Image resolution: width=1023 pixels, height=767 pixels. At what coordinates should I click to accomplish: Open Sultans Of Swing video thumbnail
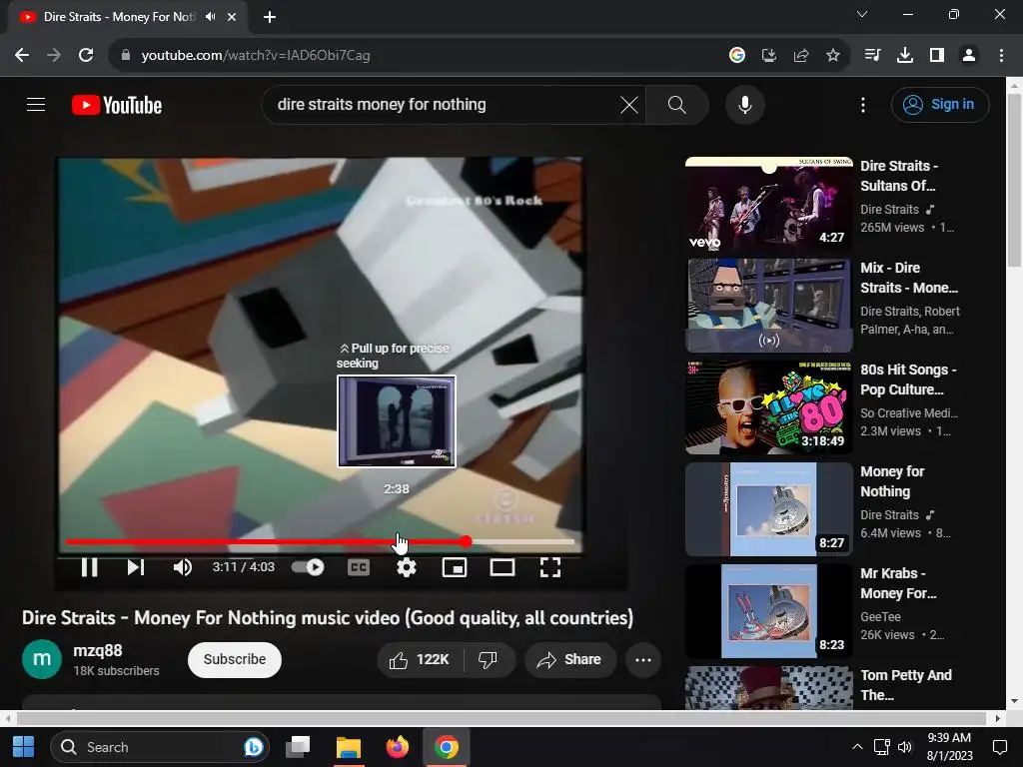click(x=768, y=205)
